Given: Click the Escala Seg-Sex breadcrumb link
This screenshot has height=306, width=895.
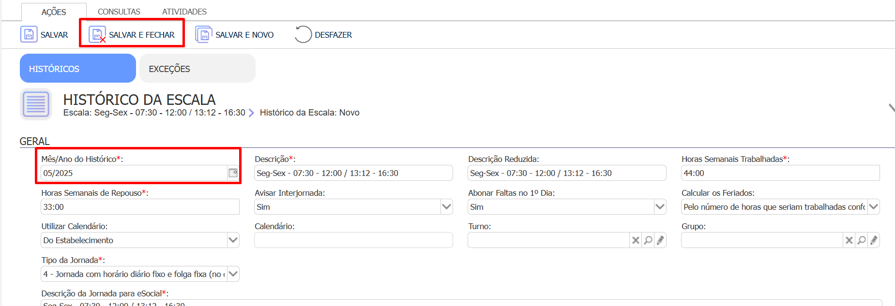Looking at the screenshot, I should coord(154,113).
